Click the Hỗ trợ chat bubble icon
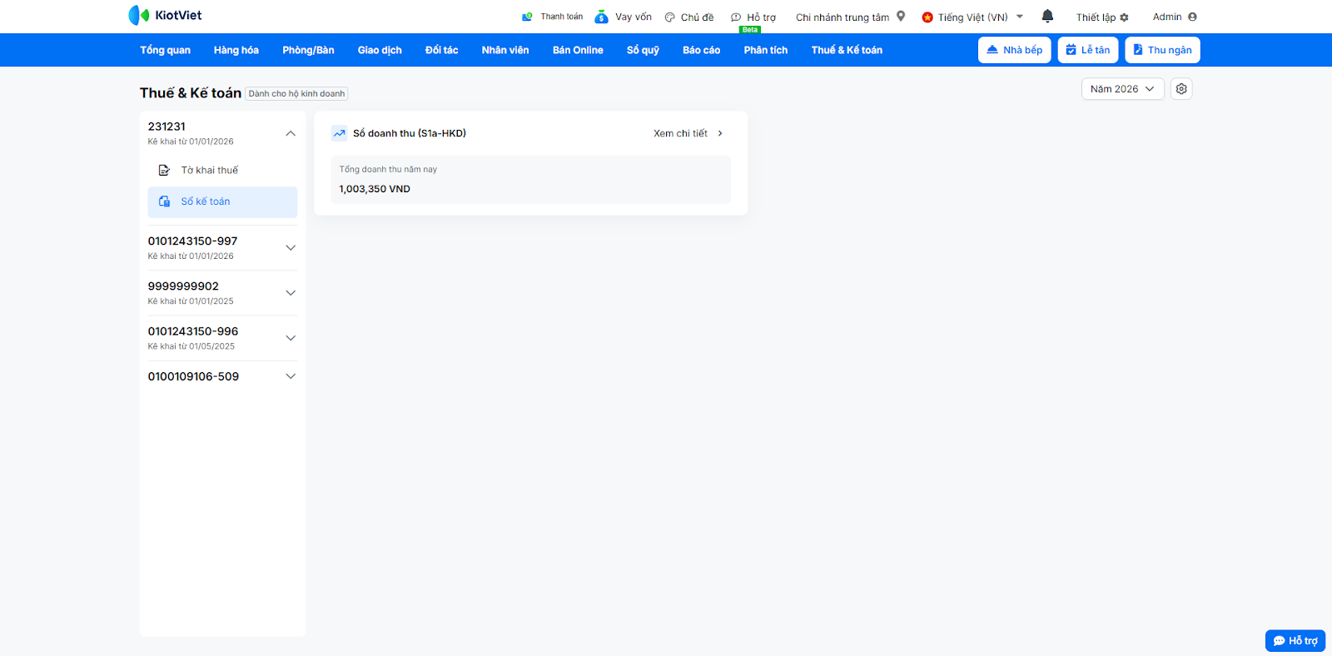 [x=736, y=17]
